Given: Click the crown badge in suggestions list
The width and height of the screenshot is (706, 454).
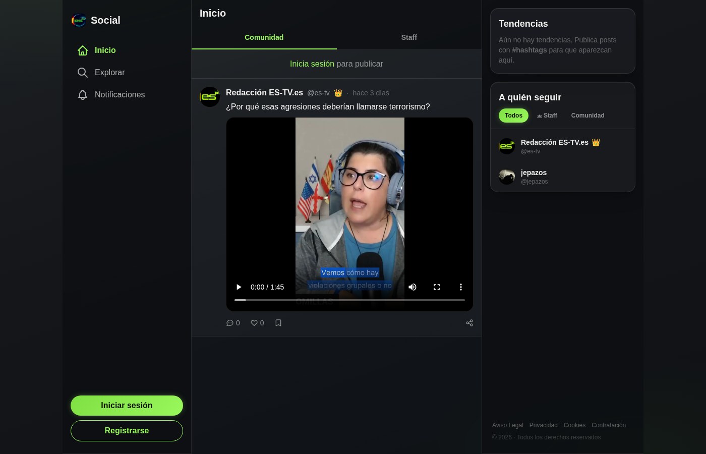Looking at the screenshot, I should point(596,142).
